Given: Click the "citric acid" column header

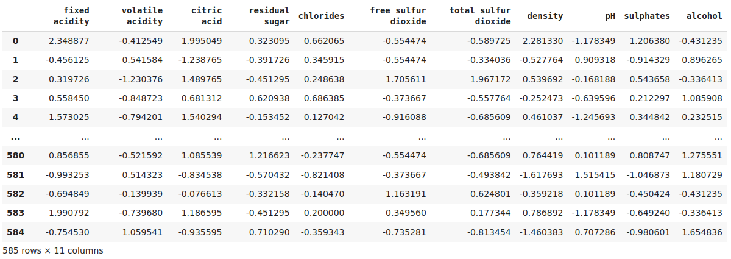Looking at the screenshot, I should (207, 16).
